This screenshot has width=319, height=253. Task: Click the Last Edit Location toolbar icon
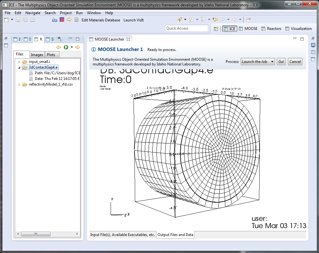point(215,20)
